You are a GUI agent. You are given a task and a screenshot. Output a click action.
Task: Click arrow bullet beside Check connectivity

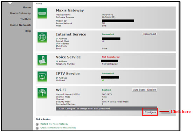point(37,128)
